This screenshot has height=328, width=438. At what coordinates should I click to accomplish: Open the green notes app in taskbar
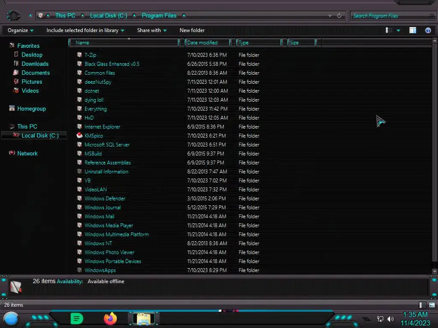pyautogui.click(x=77, y=319)
